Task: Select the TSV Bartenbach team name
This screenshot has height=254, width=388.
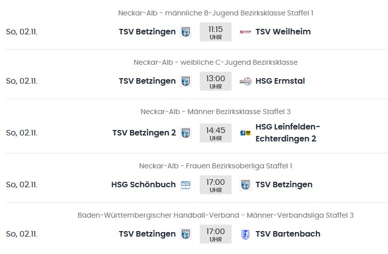Action: (288, 234)
